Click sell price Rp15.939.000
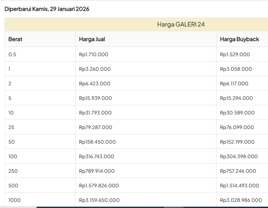268x208 pixels. (95, 98)
